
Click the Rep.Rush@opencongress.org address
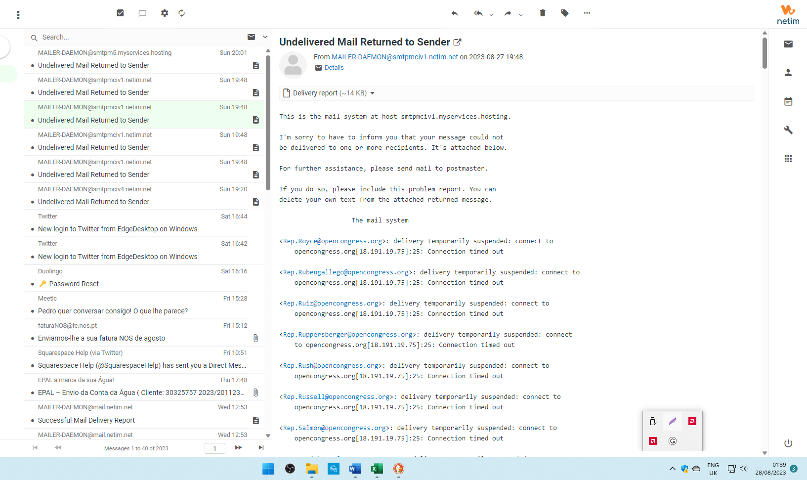tap(331, 366)
